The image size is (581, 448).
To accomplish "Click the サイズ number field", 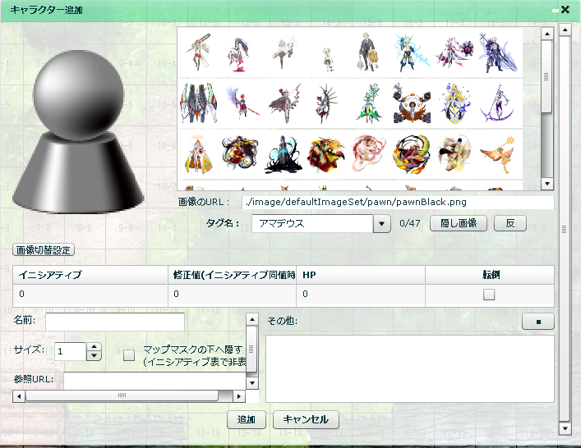I will coord(71,351).
